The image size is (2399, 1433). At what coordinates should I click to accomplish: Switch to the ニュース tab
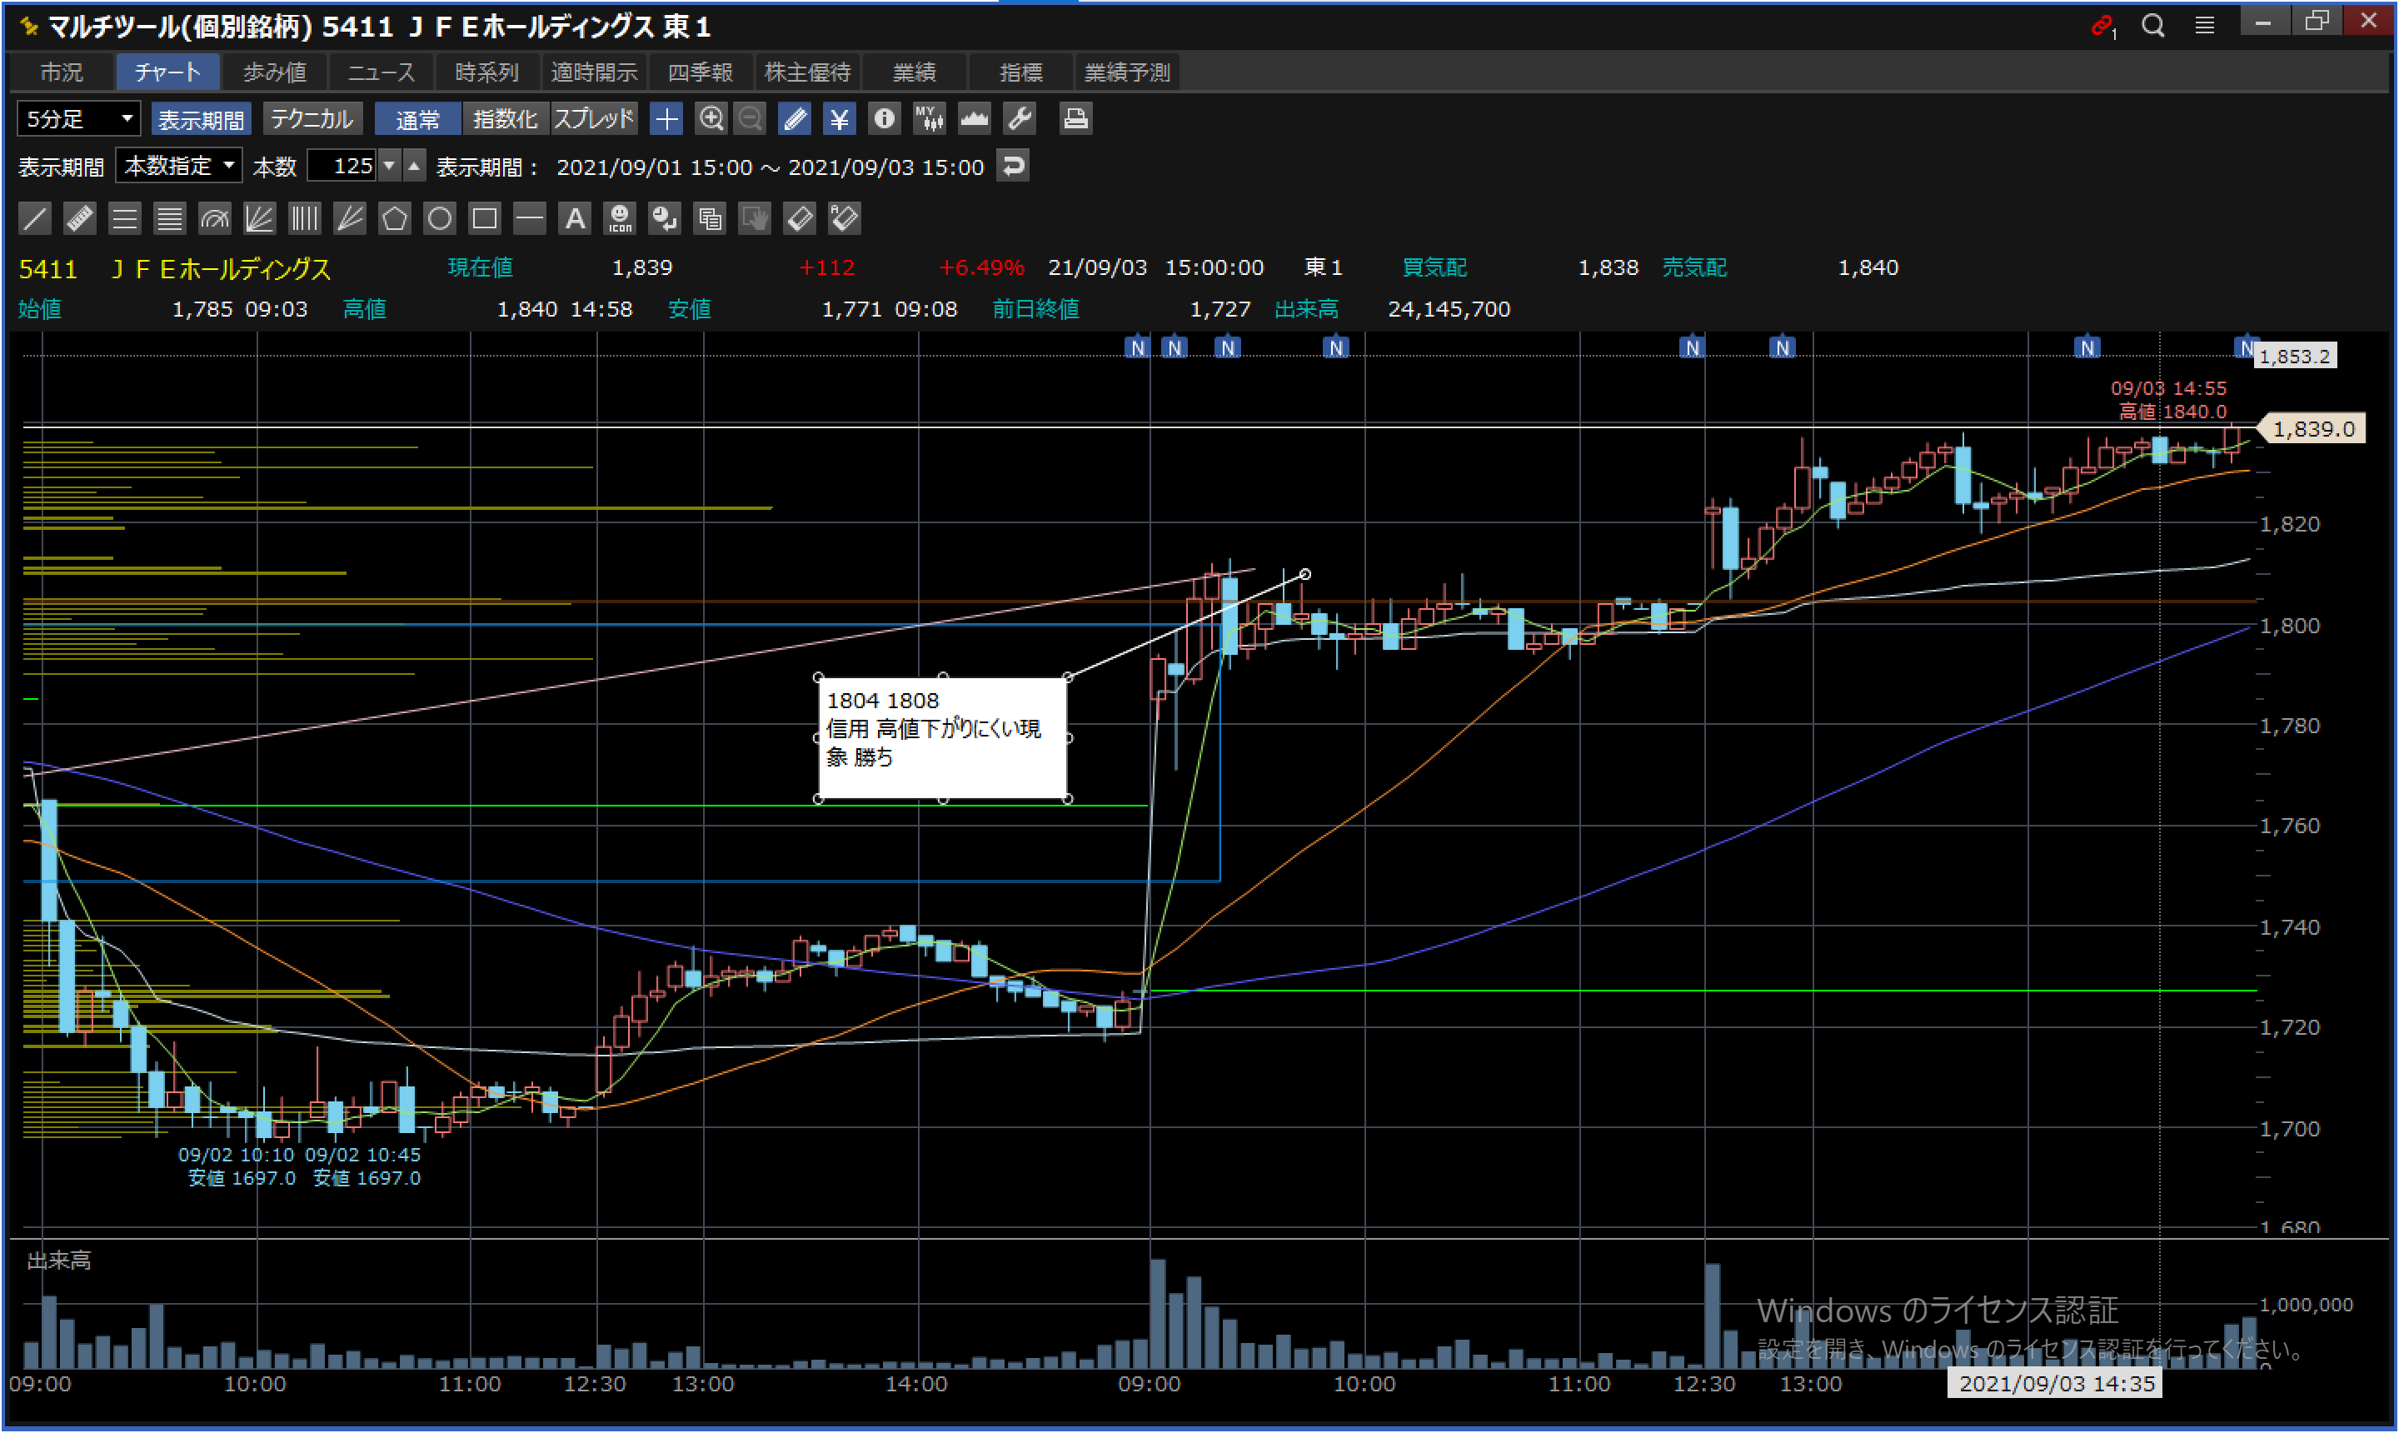(x=381, y=72)
